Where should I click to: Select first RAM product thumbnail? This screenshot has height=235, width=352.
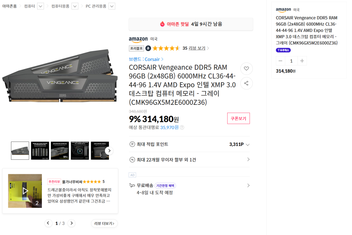(x=20, y=150)
